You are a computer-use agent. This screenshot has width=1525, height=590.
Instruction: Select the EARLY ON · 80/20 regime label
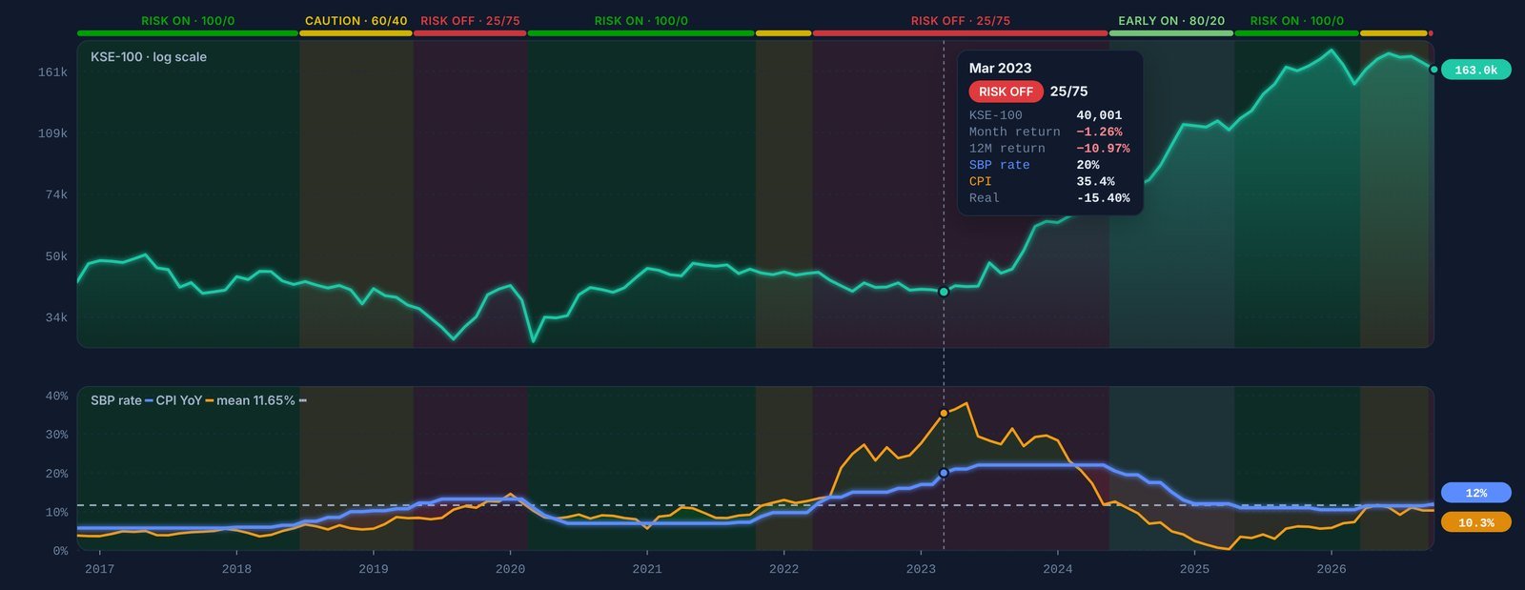pos(1171,21)
